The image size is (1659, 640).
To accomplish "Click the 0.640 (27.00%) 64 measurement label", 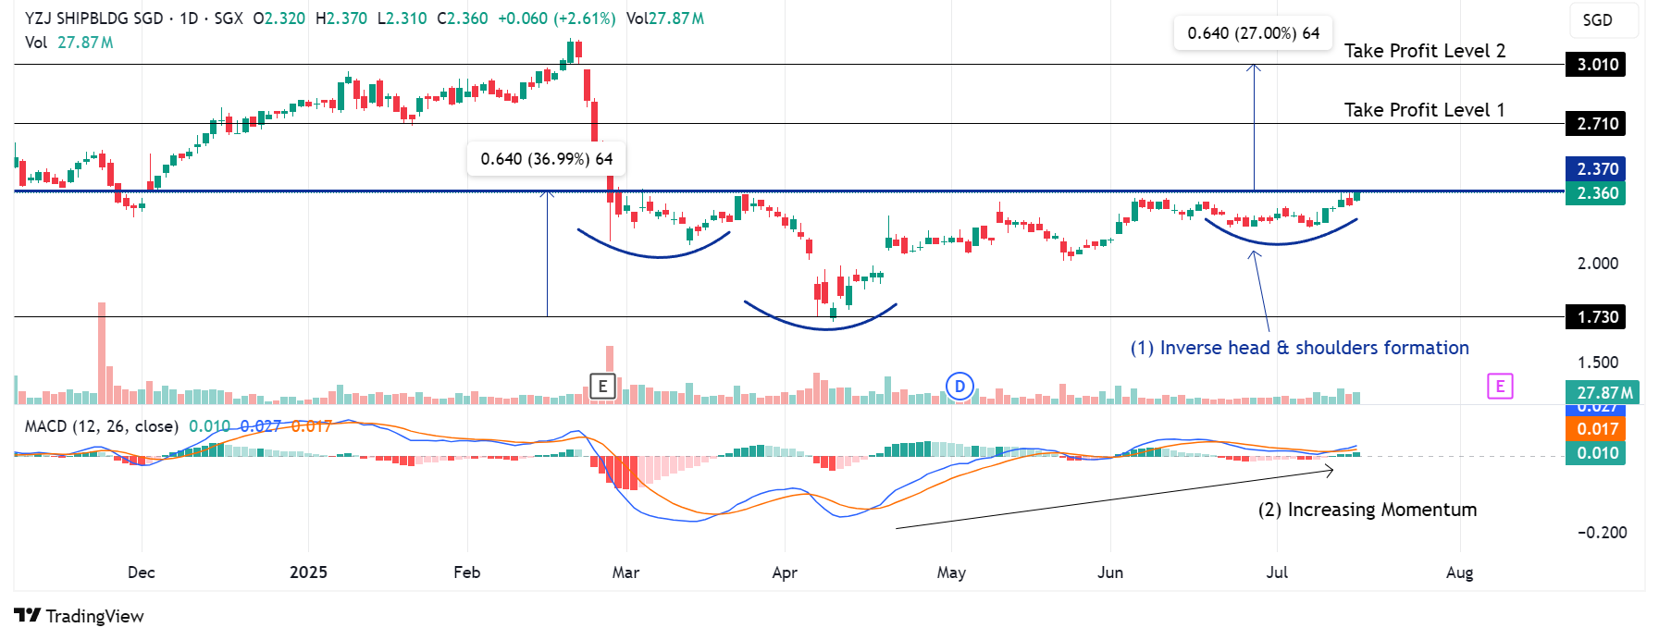I will (x=1254, y=33).
